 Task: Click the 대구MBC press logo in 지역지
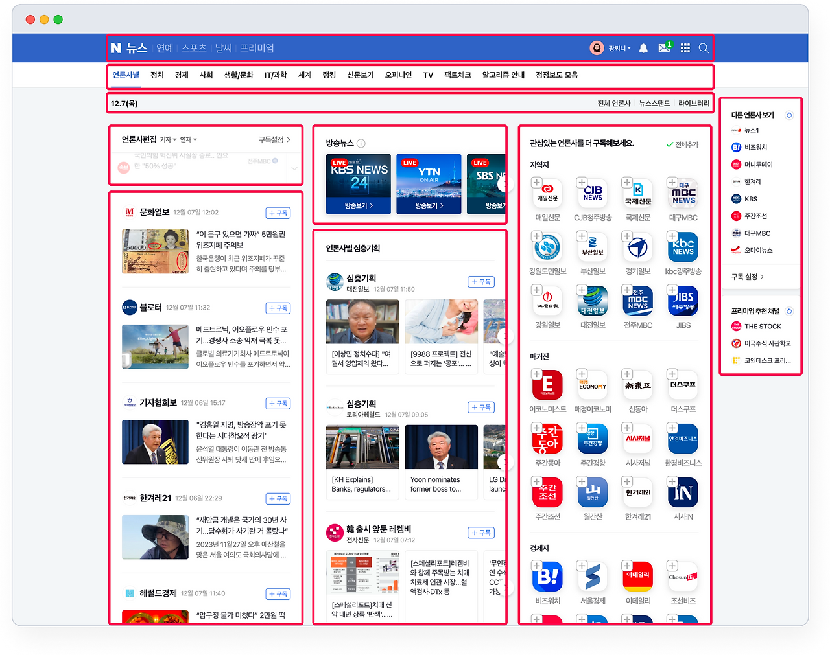(x=683, y=194)
